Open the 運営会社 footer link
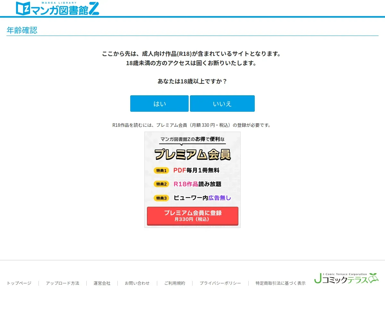Image resolution: width=385 pixels, height=321 pixels. (102, 283)
